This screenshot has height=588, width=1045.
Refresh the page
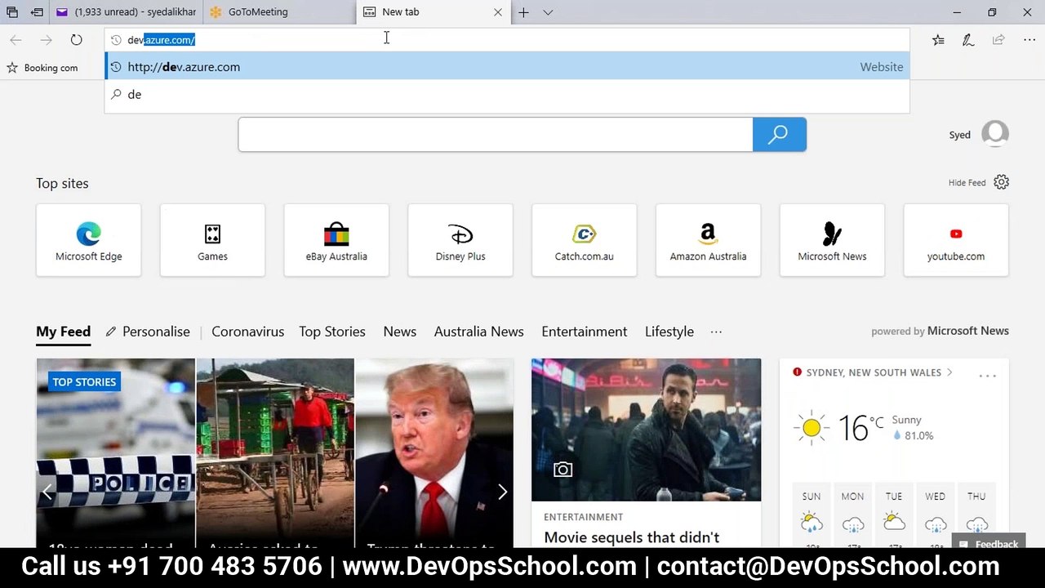[76, 40]
